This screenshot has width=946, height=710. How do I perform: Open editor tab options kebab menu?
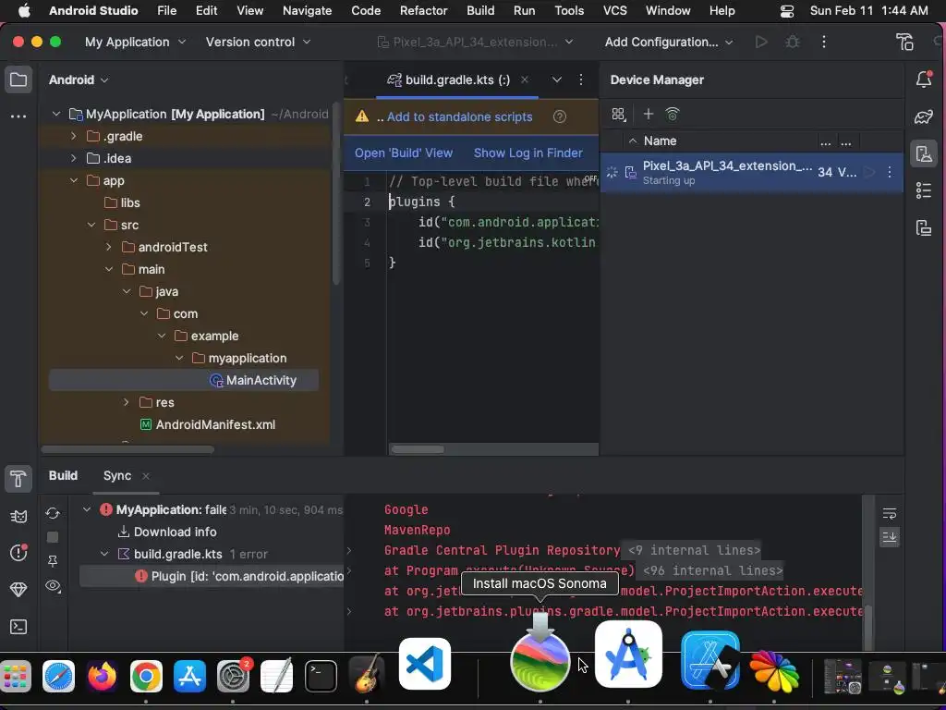(x=581, y=80)
